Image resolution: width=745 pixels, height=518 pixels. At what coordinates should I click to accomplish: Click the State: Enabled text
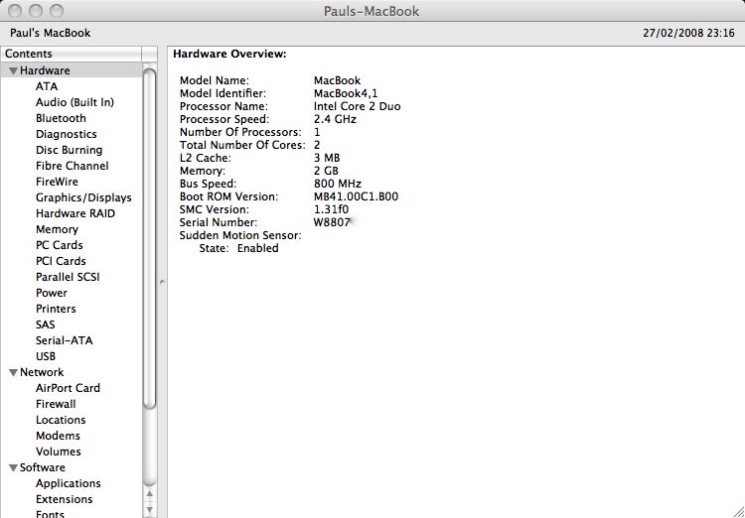tap(238, 248)
